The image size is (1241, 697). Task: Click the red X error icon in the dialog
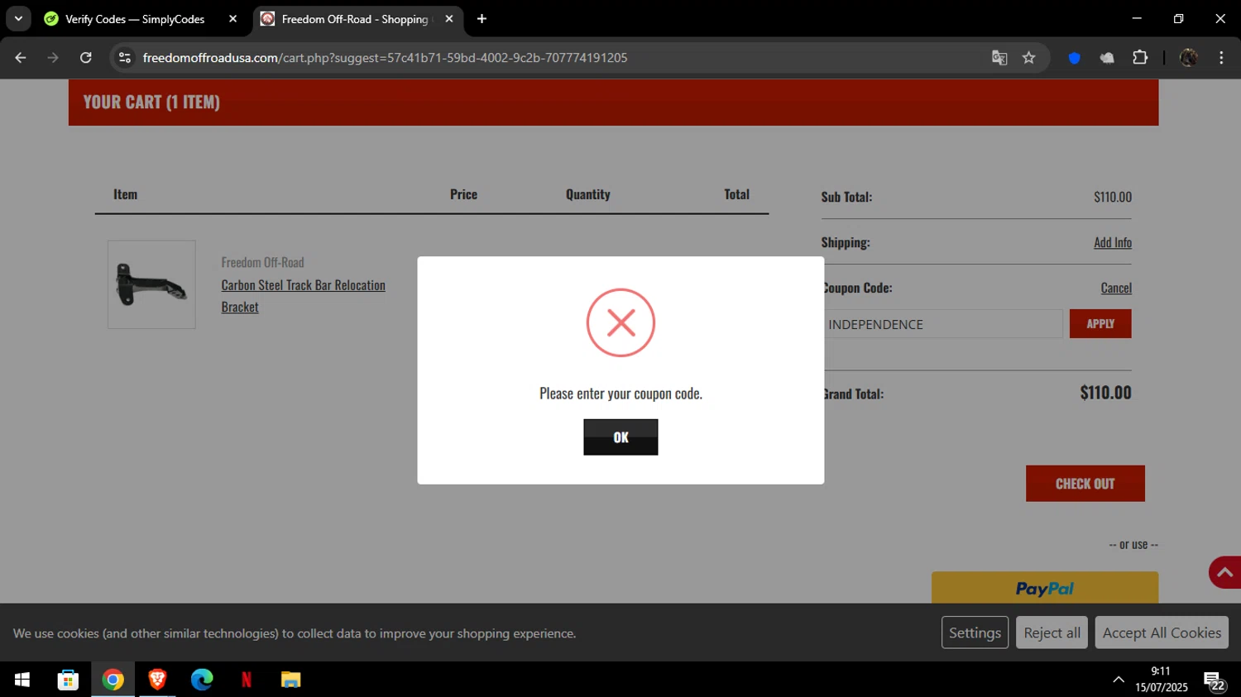click(x=620, y=322)
